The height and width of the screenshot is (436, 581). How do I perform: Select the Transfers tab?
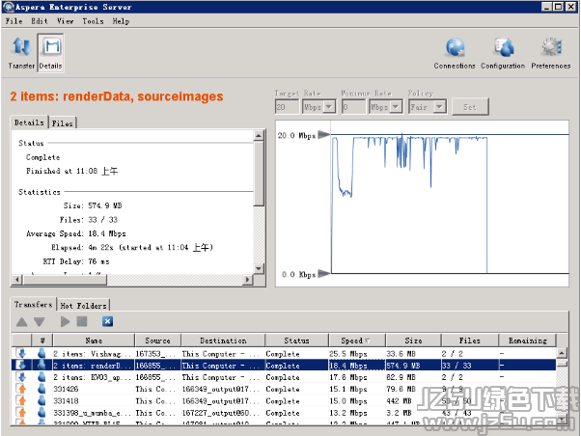(x=34, y=305)
